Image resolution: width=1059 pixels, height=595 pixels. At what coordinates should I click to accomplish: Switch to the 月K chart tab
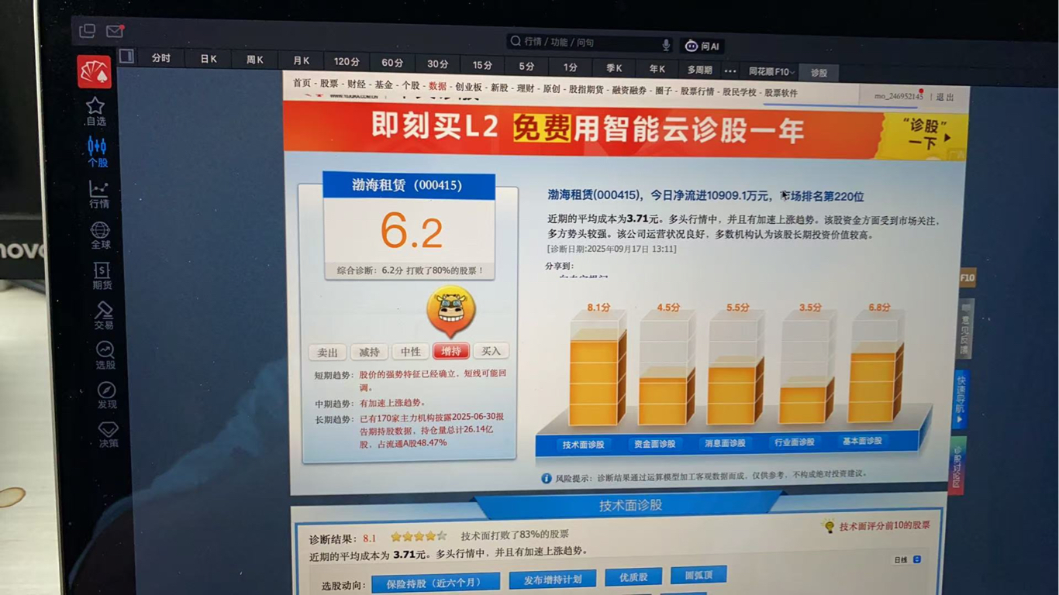click(301, 60)
